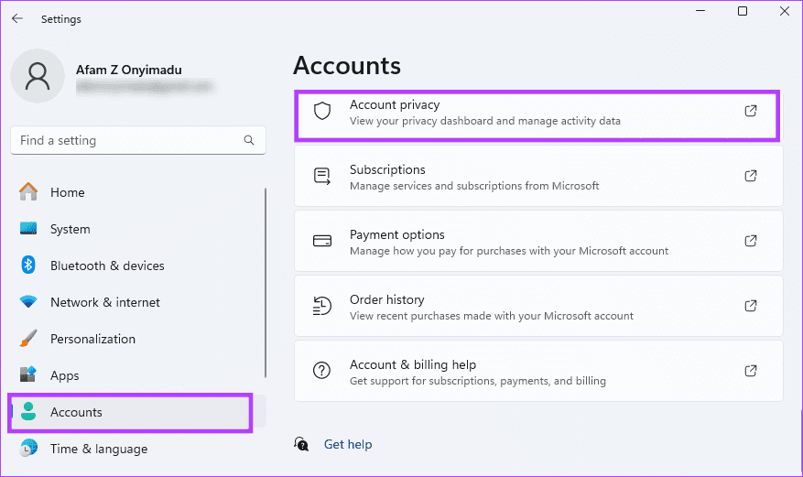Screen dimensions: 803x477
Task: Click 'View recent purchases' description text
Action: coord(492,316)
